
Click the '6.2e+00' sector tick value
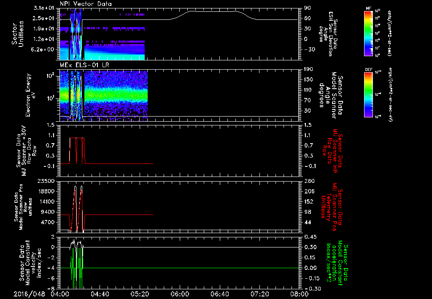[43, 49]
